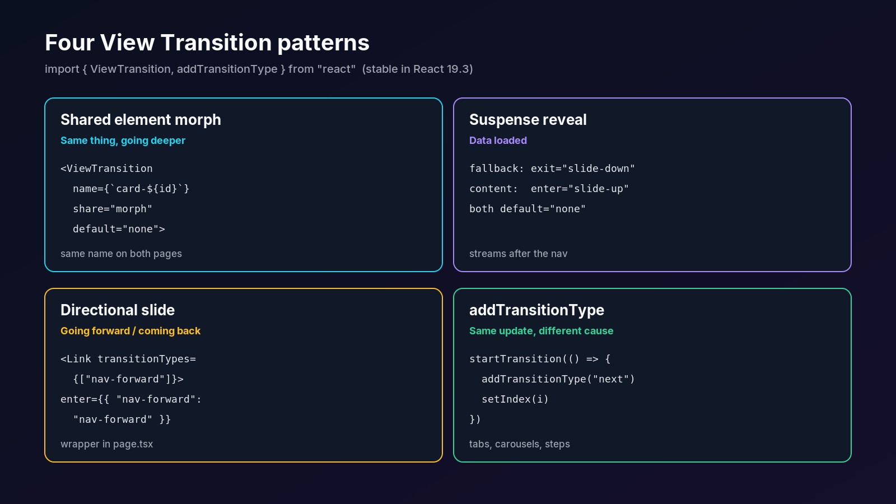The height and width of the screenshot is (504, 896).
Task: Click 'addTransitionType("next")' code line
Action: point(558,379)
